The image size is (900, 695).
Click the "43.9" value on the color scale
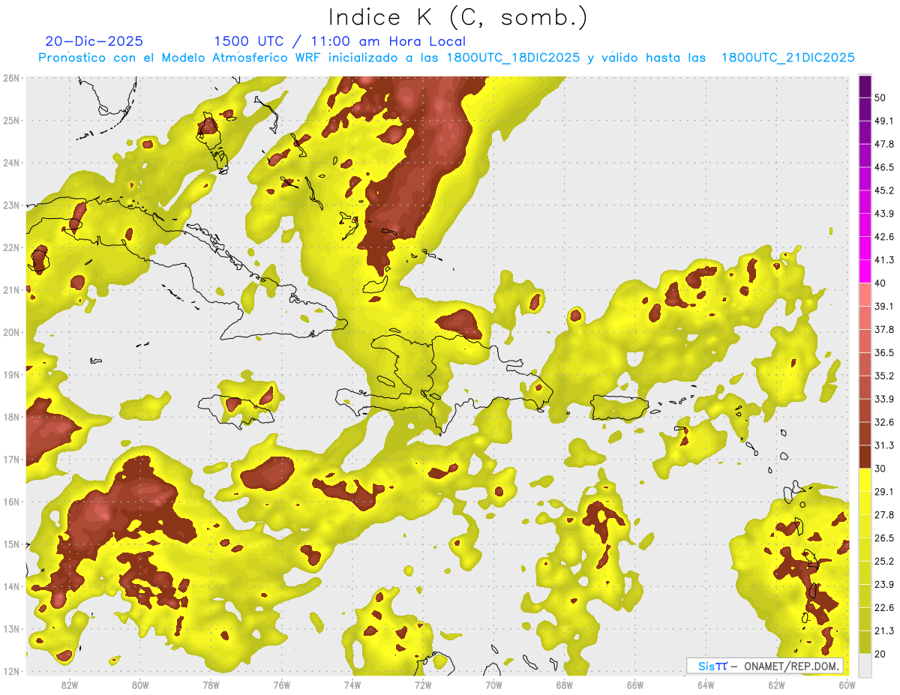[884, 214]
